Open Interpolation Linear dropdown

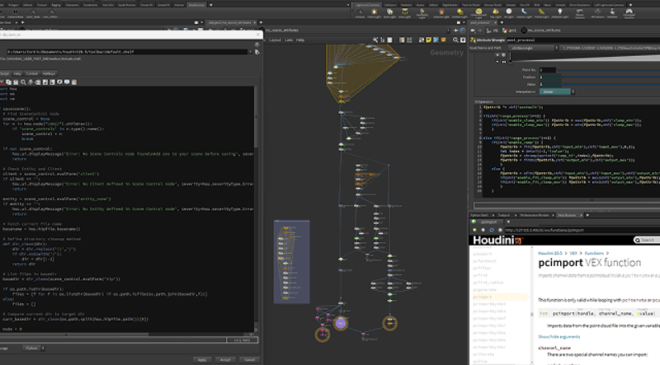tap(558, 91)
